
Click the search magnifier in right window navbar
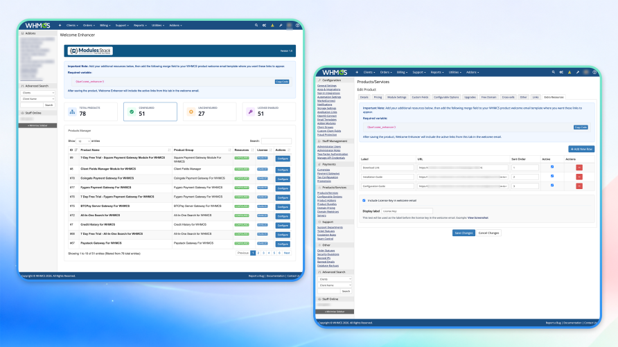[554, 72]
